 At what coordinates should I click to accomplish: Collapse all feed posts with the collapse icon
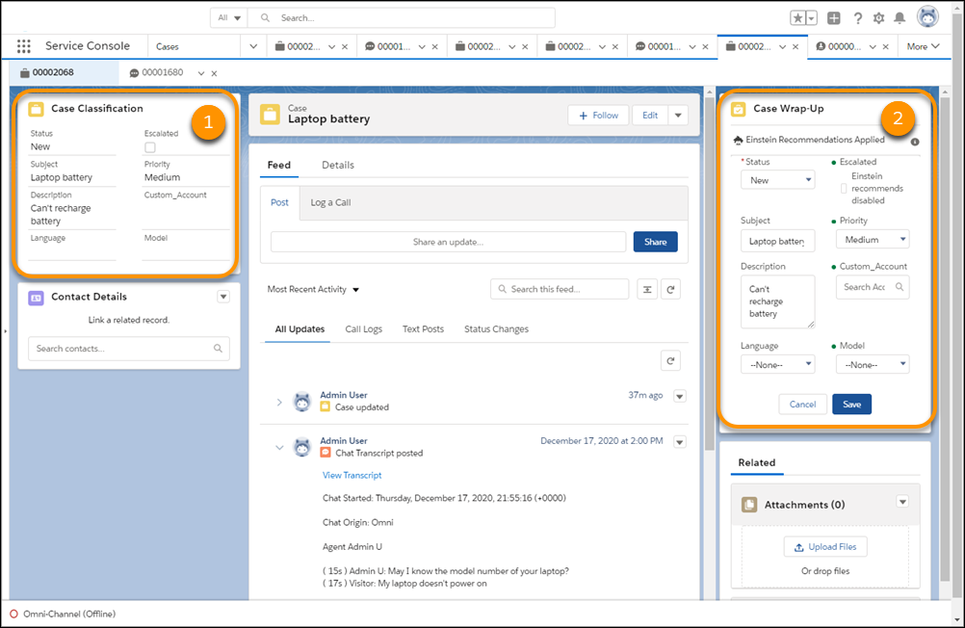pos(646,289)
